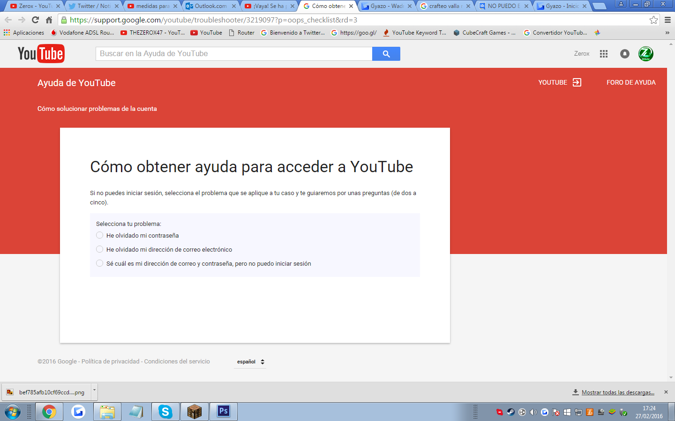Focus the "Buscar en la Ayuda de YouTube" search box
Screen dimensions: 675x421
pyautogui.click(x=234, y=54)
